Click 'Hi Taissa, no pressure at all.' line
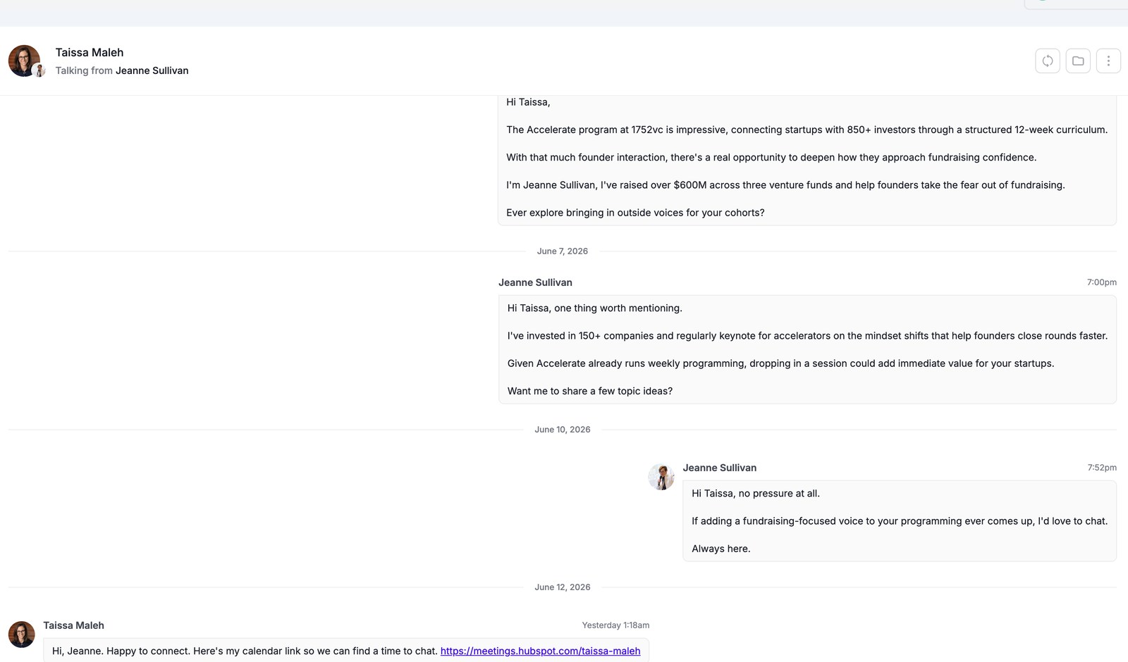Viewport: 1128px width, 662px height. pos(755,493)
